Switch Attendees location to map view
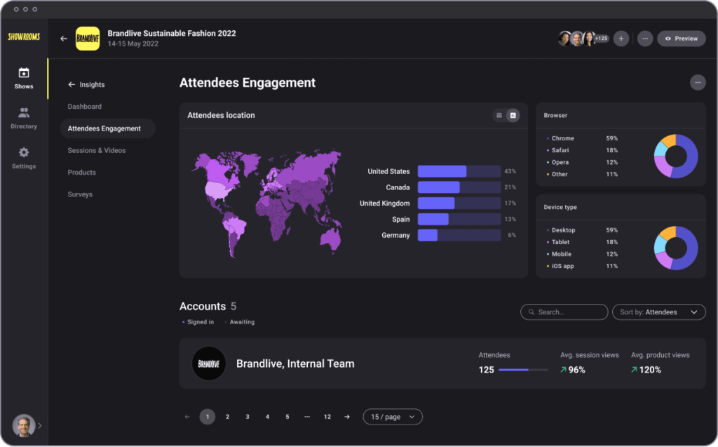The height and width of the screenshot is (447, 718). [513, 116]
